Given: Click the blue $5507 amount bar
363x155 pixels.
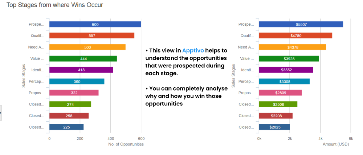Looking at the screenshot, I should (301, 24).
